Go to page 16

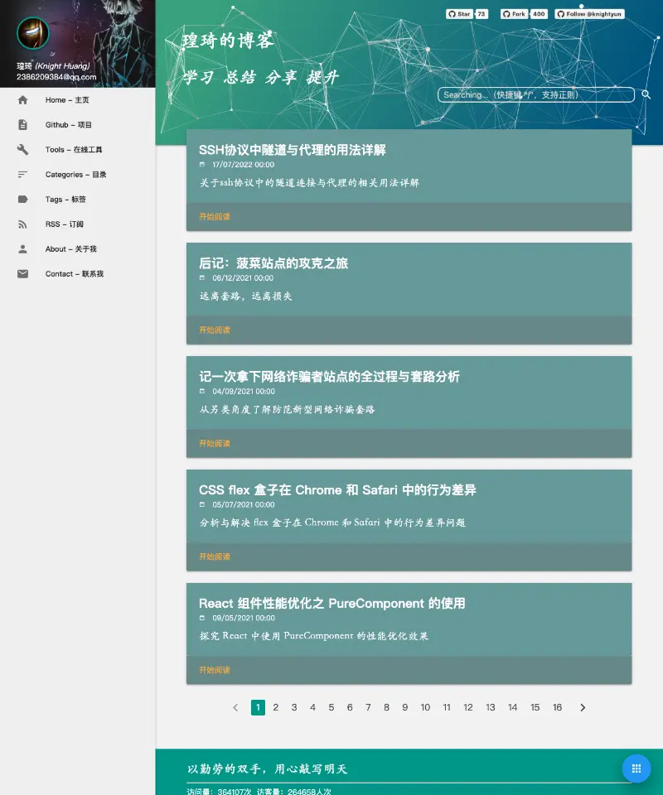pos(558,707)
